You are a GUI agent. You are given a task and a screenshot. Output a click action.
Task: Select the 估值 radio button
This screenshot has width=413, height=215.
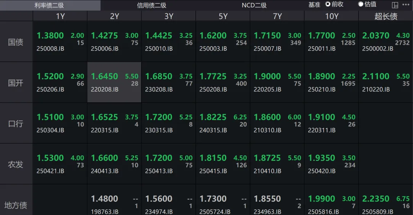pos(361,4)
